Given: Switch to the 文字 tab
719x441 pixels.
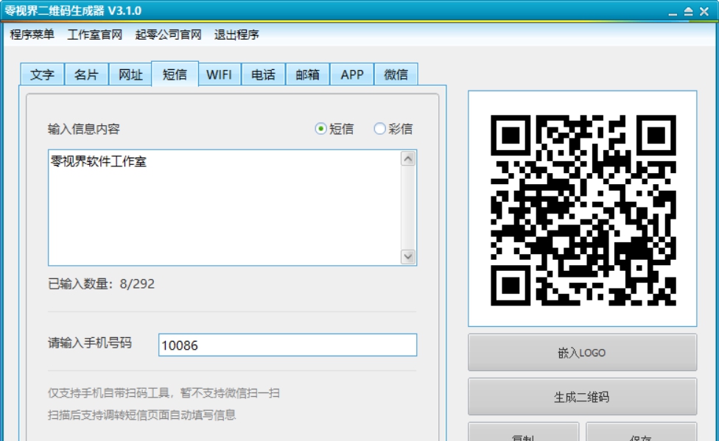Looking at the screenshot, I should 42,74.
